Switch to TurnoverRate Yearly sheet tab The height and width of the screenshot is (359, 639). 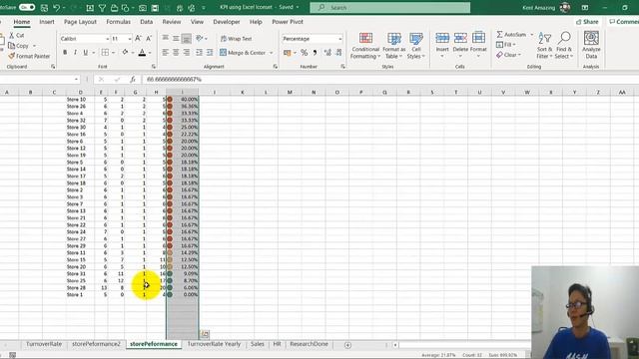[214, 344]
